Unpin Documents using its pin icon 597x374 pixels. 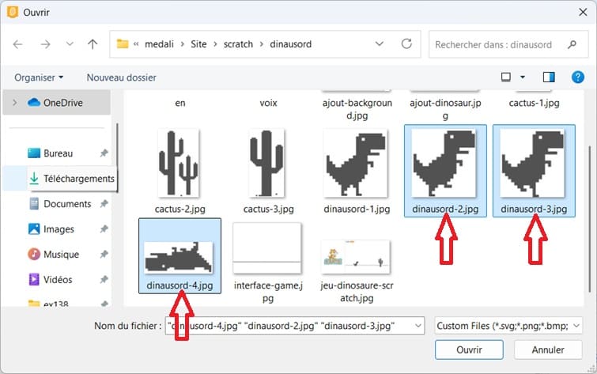(104, 204)
